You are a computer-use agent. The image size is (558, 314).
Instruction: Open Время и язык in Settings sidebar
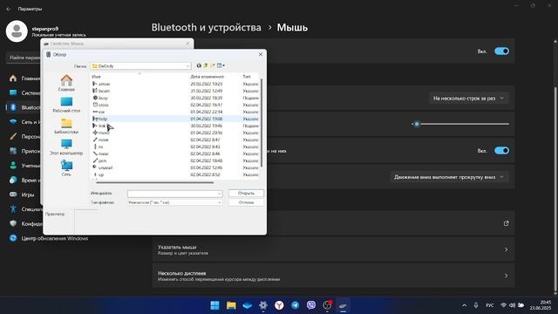point(24,181)
